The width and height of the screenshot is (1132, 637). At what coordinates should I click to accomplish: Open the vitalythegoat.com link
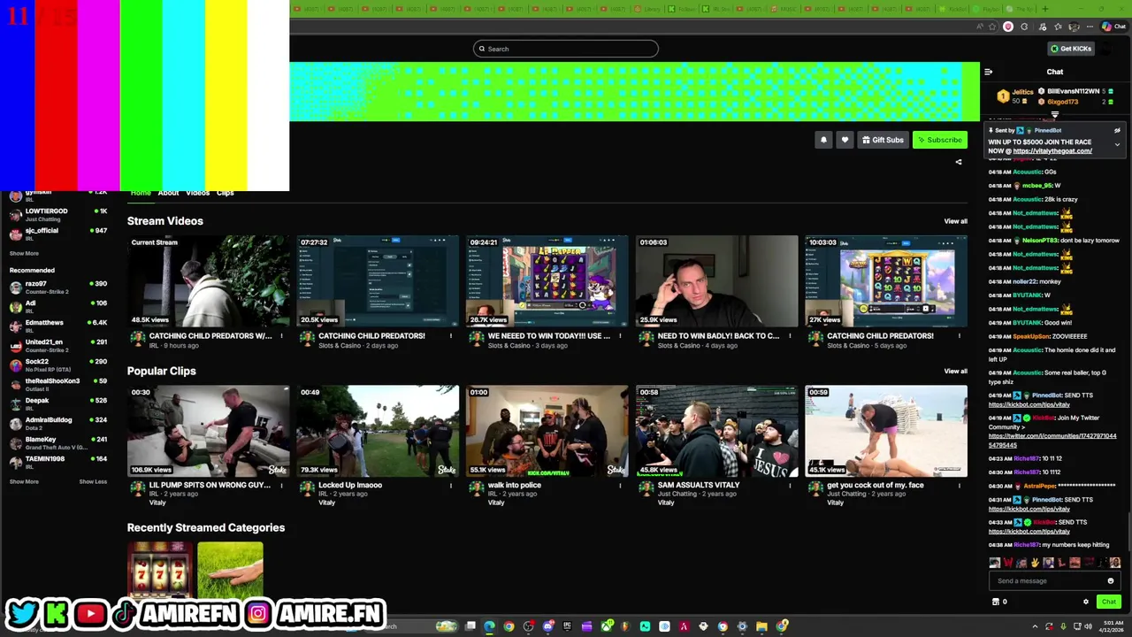coord(1052,151)
